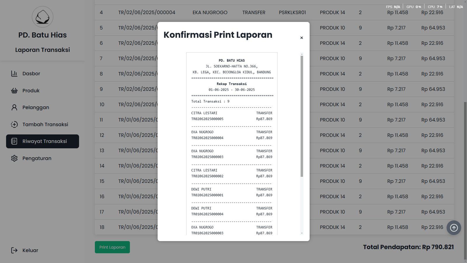Close the Konfirmasi Print Laporan dialog
The width and height of the screenshot is (467, 263).
click(x=302, y=38)
